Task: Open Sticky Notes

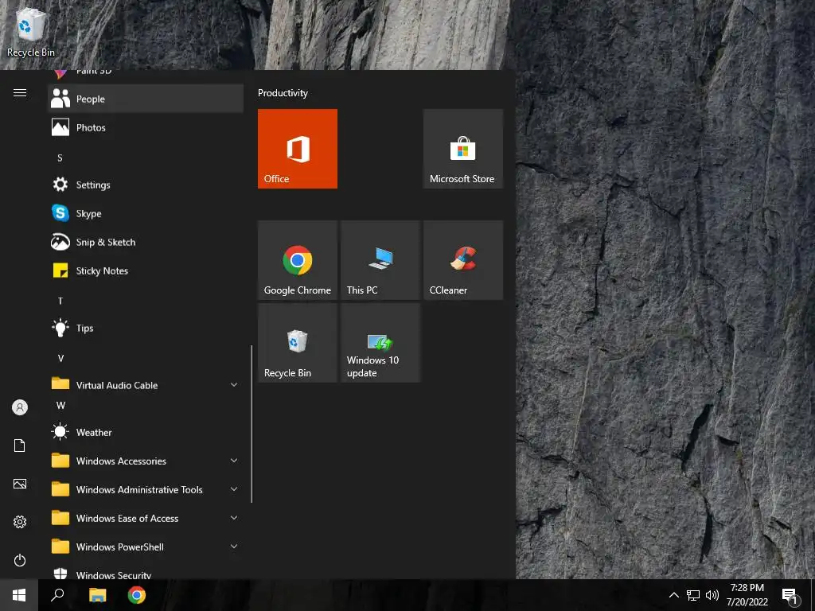Action: pyautogui.click(x=146, y=270)
